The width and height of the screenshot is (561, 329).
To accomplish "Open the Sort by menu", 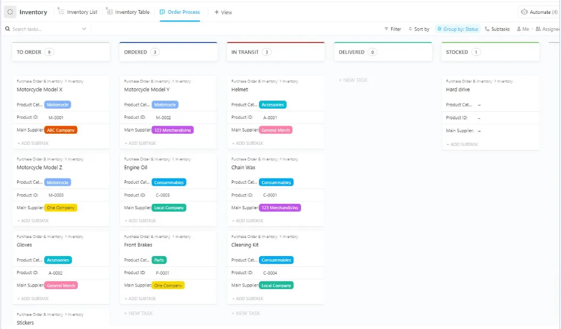I will point(419,29).
